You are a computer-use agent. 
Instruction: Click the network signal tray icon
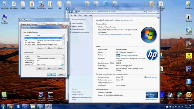click(x=182, y=107)
